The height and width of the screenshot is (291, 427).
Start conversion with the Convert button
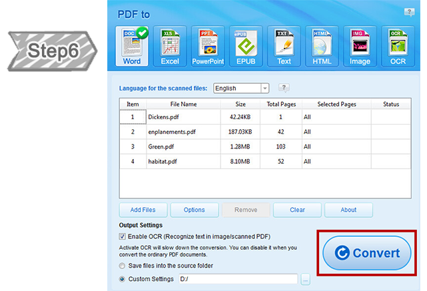click(367, 253)
